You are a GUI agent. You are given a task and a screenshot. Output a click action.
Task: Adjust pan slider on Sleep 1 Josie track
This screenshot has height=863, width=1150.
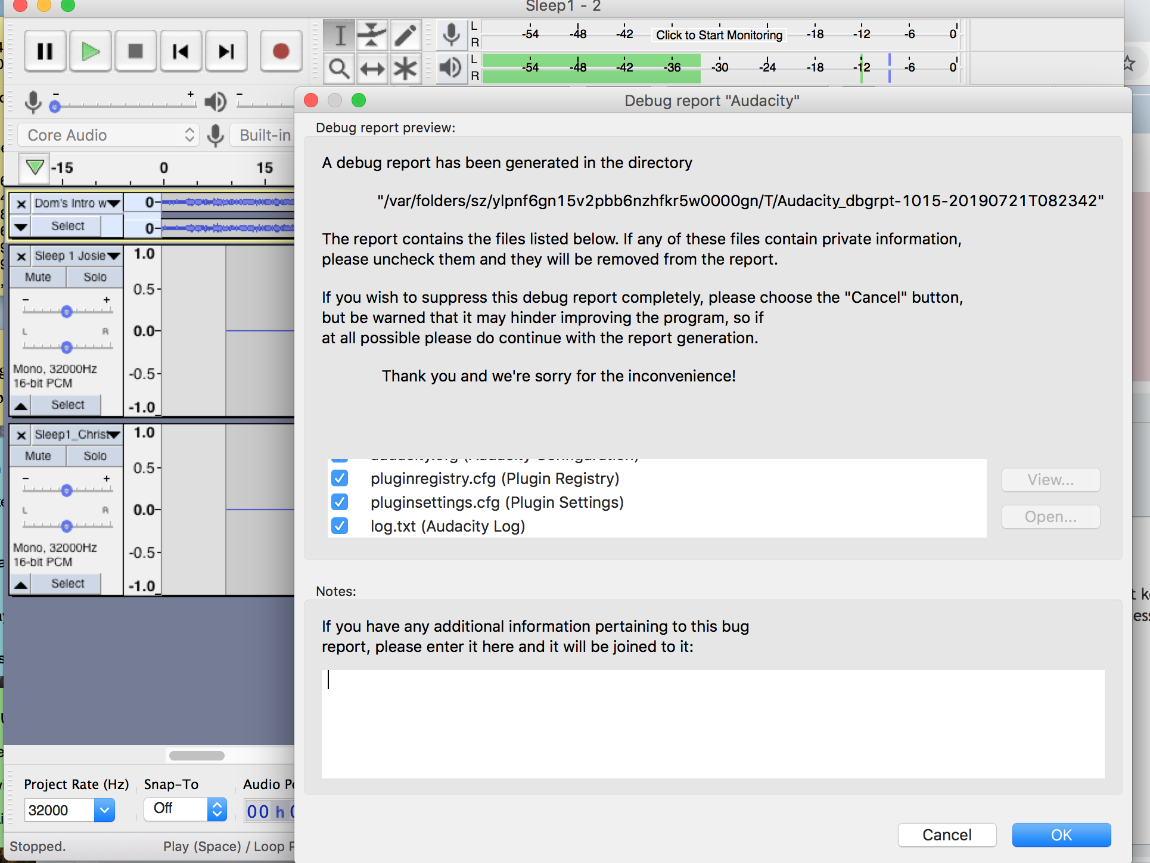pos(67,347)
